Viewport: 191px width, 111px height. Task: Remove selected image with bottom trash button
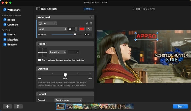(18, 106)
